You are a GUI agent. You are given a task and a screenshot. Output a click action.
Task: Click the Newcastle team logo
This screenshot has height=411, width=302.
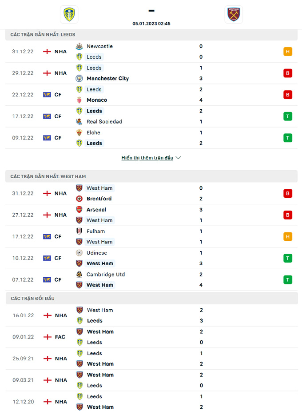(79, 46)
